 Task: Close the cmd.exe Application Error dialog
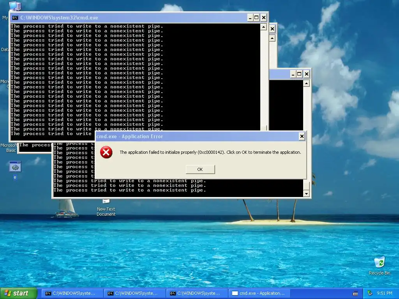[302, 137]
